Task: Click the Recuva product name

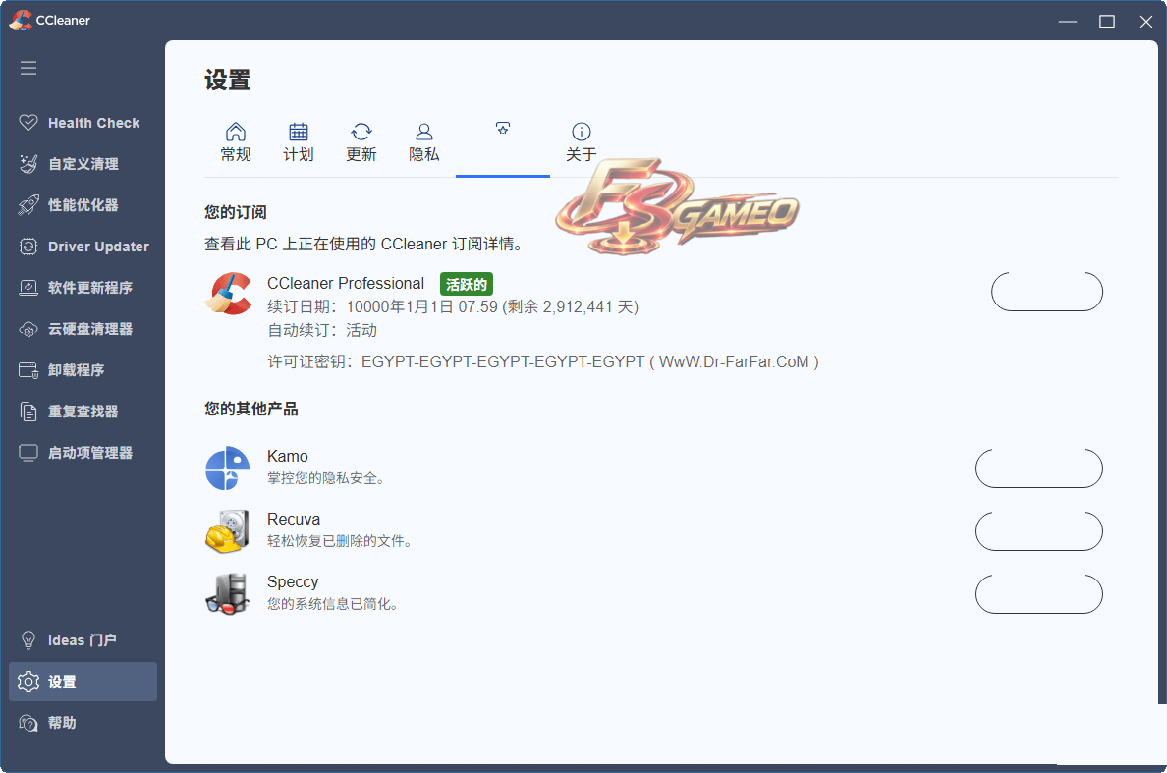Action: [294, 520]
